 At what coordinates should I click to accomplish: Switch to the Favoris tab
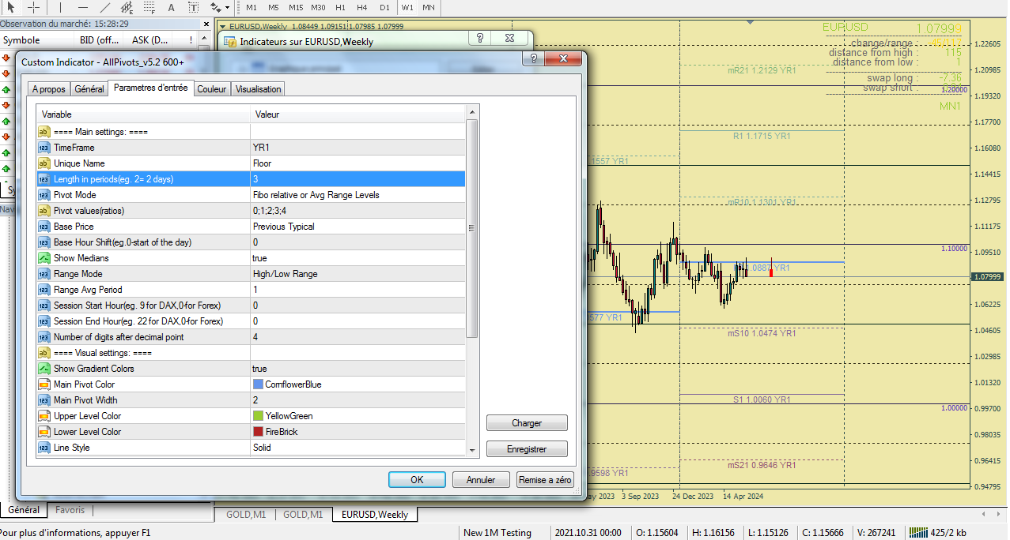point(70,510)
